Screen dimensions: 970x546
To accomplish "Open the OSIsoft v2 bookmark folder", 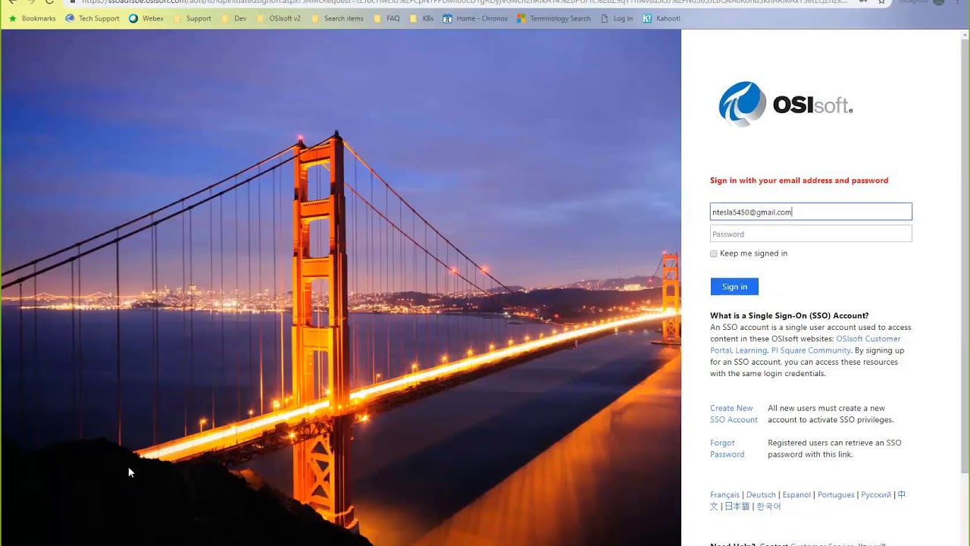I will point(278,18).
